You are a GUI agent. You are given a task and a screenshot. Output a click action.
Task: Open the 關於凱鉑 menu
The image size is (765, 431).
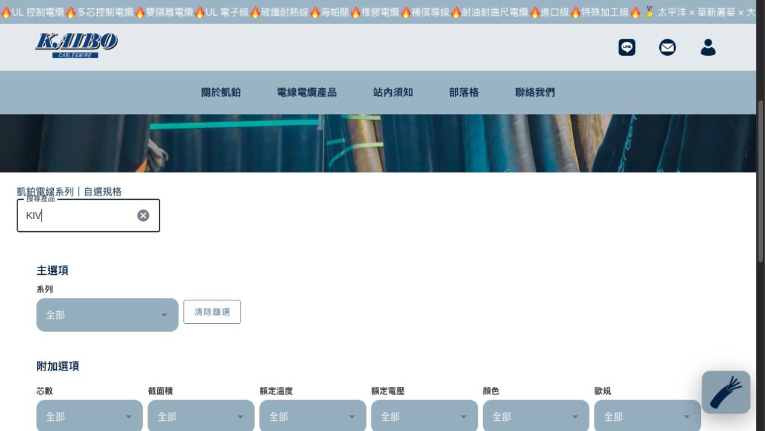tap(221, 93)
